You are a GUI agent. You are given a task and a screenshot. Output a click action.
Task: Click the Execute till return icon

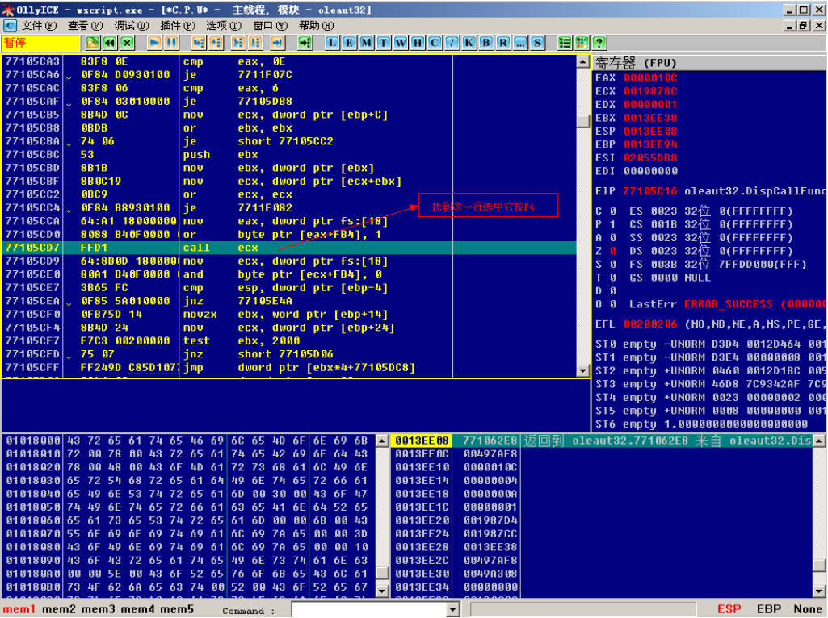point(278,44)
